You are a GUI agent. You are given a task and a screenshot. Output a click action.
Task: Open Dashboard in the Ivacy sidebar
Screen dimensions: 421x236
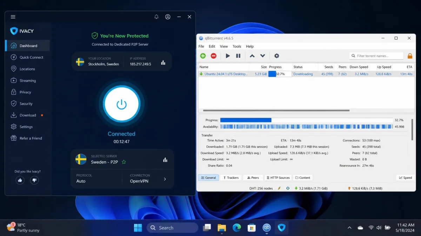(27, 46)
